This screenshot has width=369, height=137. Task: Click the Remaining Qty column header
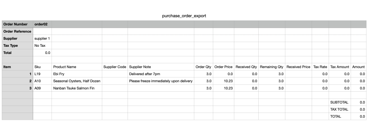pos(272,67)
